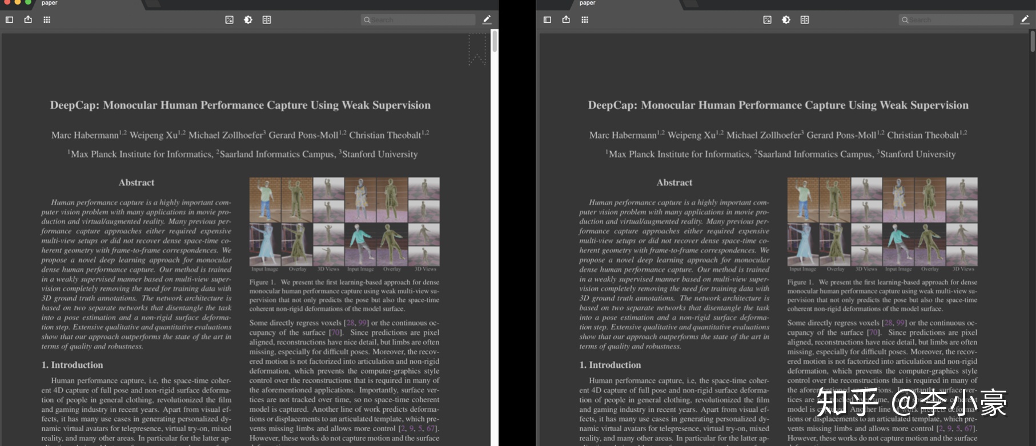Toggle the sidebar in the left window
Screen dimensions: 1036x446
(x=9, y=19)
